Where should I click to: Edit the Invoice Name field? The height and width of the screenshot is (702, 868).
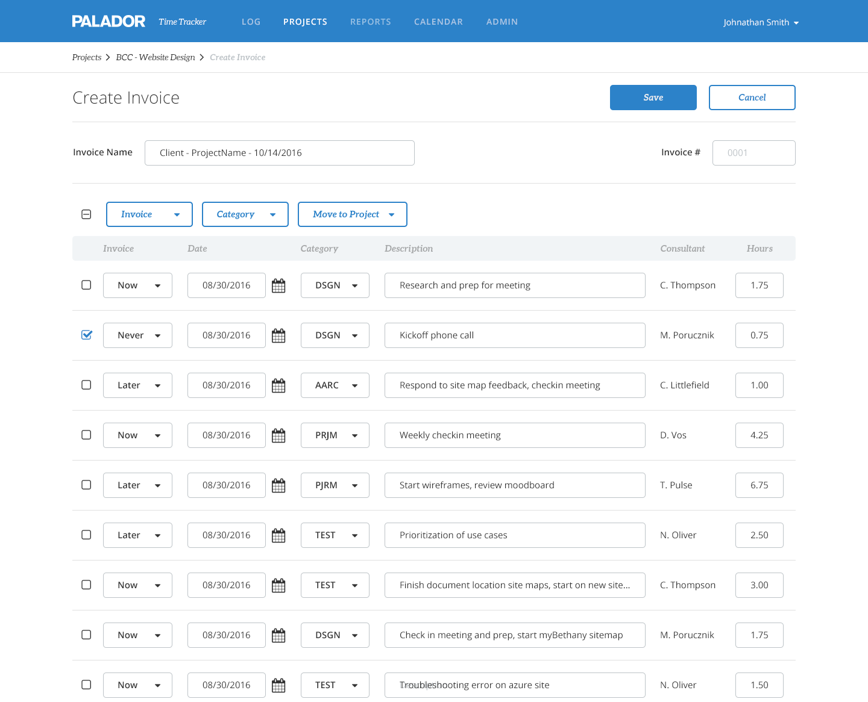coord(280,153)
